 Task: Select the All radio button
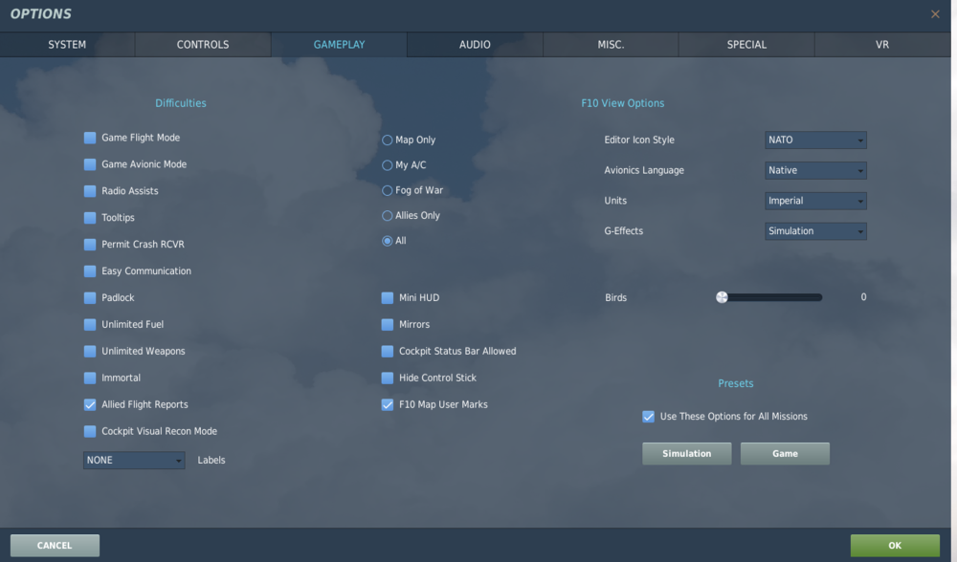pos(387,241)
